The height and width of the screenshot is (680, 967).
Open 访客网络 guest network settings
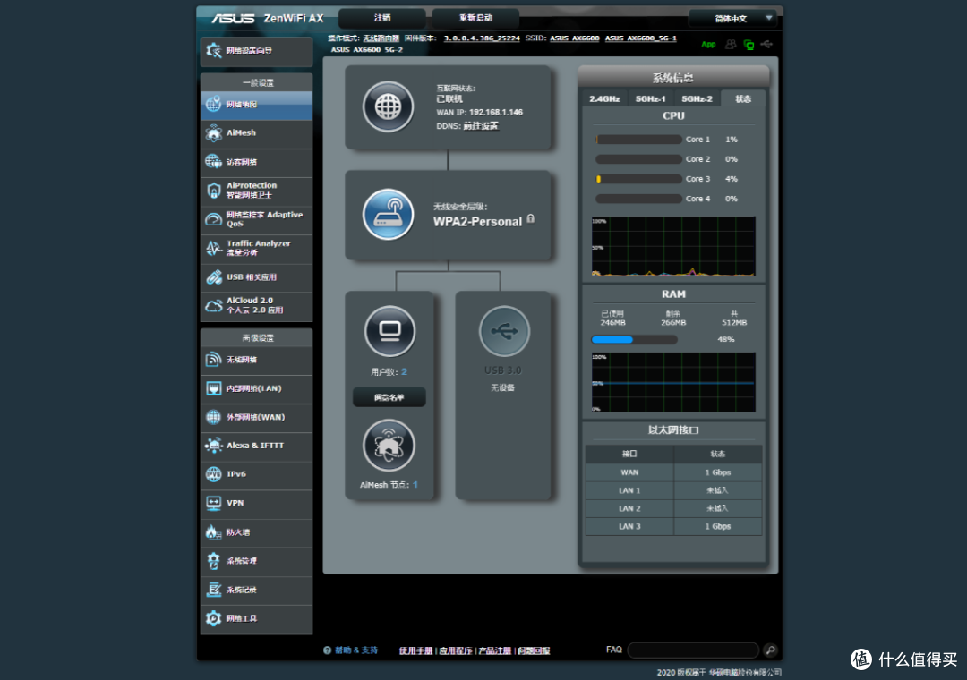click(256, 162)
